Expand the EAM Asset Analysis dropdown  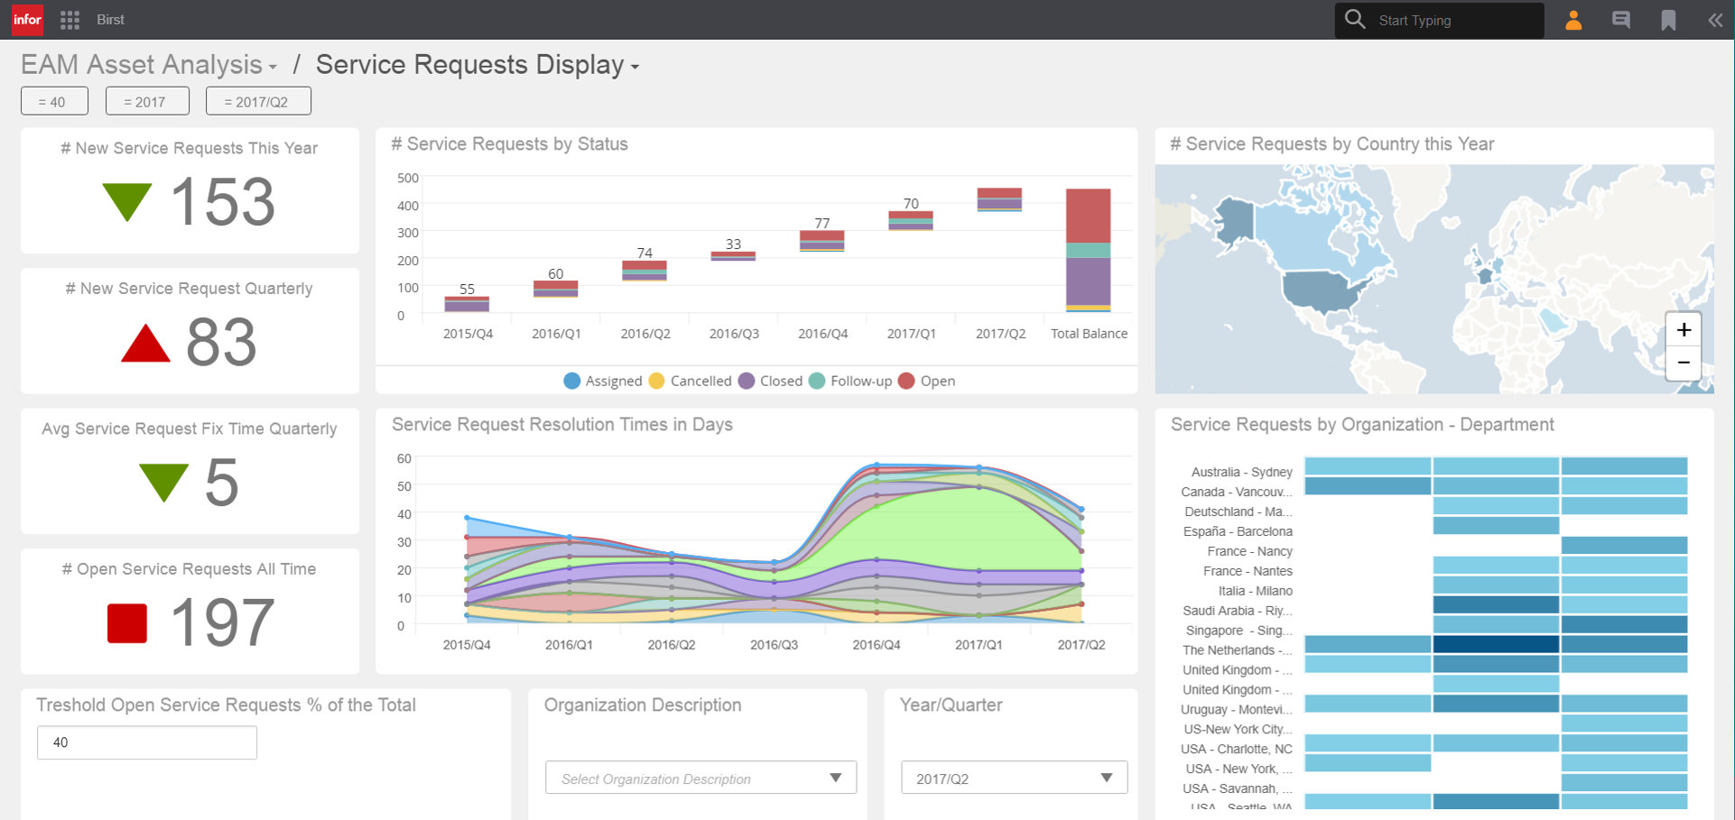(272, 67)
